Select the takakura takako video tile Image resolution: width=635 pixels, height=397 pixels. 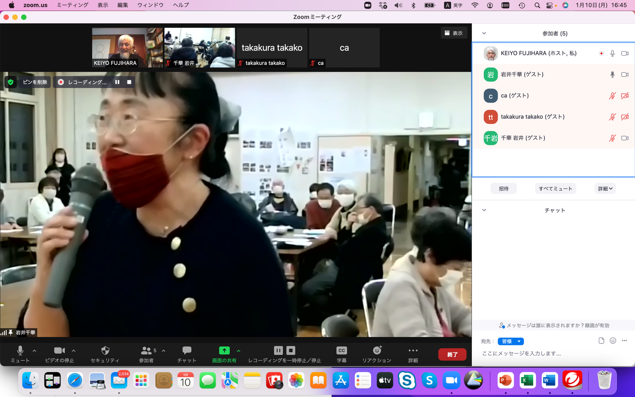(272, 48)
